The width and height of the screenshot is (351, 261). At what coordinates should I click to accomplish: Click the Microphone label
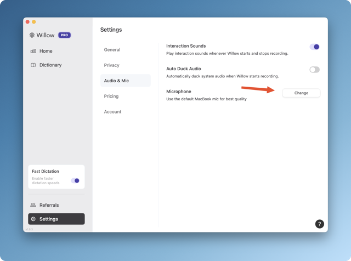(x=179, y=92)
